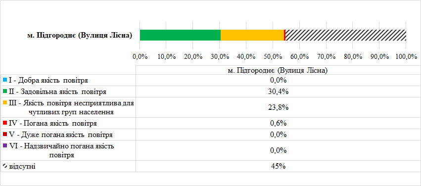Select the thin red bar segment
The height and width of the screenshot is (186, 421).
point(284,35)
